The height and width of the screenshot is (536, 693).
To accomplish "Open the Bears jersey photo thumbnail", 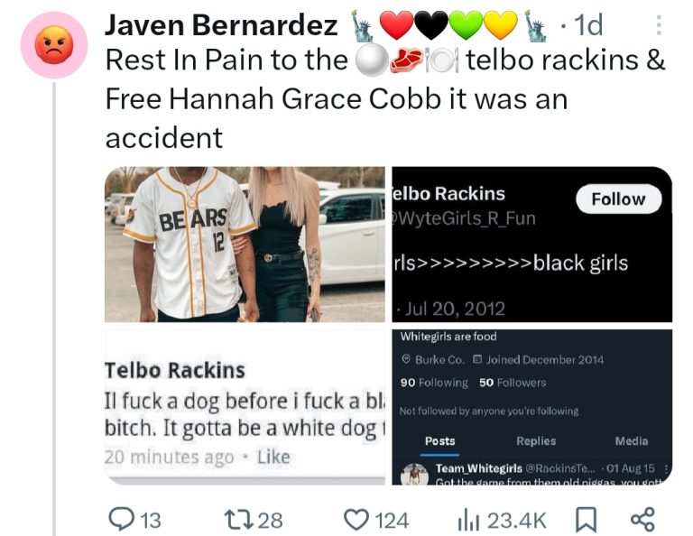I will click(x=245, y=245).
